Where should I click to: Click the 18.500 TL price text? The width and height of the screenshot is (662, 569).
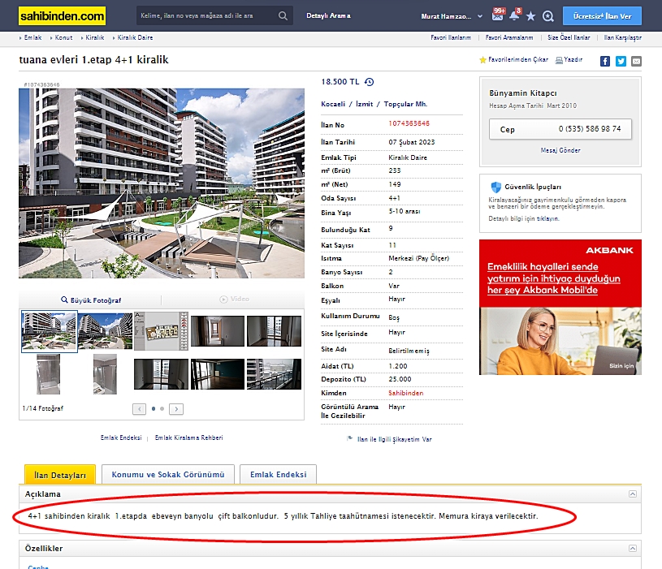coord(340,82)
